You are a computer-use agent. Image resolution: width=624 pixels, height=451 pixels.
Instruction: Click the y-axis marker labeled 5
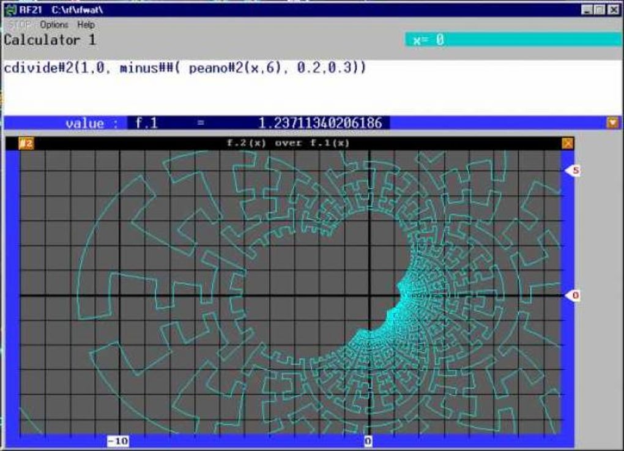pyautogui.click(x=573, y=170)
